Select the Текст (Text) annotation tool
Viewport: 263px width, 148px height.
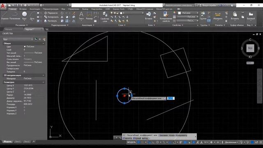click(81, 16)
